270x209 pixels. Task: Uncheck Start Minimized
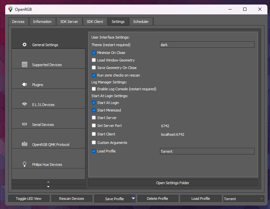click(x=94, y=110)
